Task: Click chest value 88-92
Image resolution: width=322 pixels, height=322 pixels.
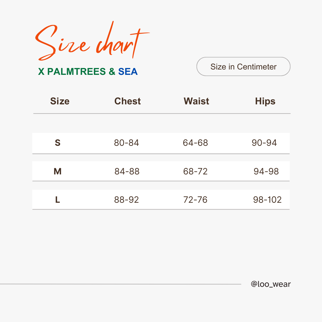Action: (126, 199)
